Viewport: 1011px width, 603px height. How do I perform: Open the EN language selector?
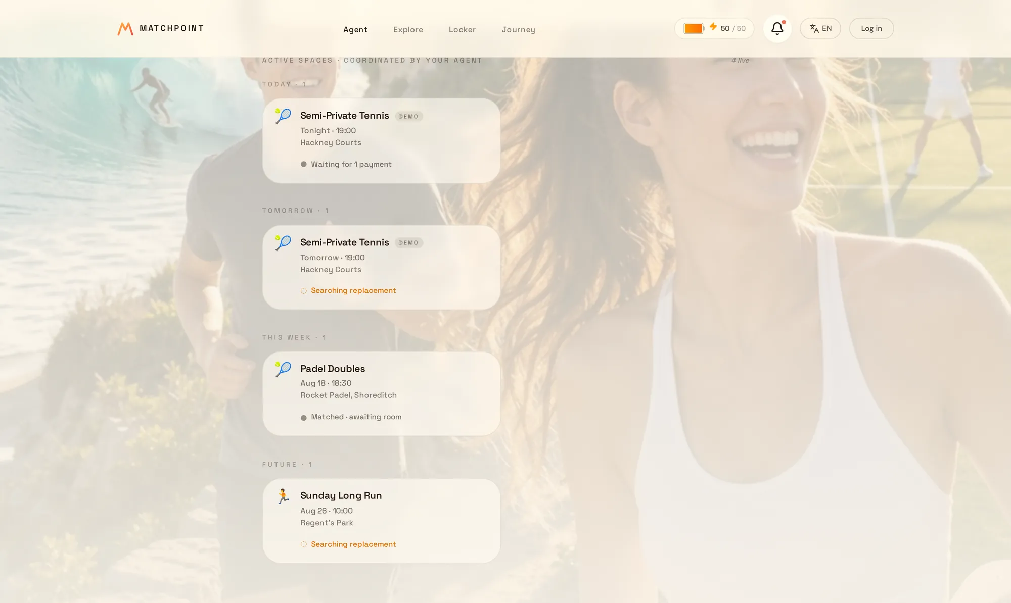[820, 28]
